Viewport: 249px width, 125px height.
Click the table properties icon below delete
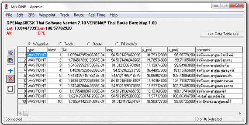pos(10,89)
